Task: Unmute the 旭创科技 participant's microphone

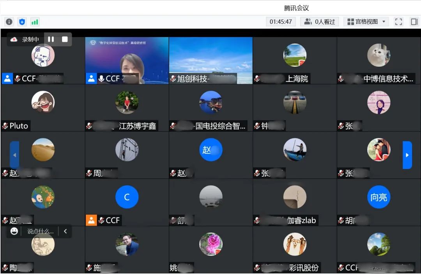Action: point(173,78)
